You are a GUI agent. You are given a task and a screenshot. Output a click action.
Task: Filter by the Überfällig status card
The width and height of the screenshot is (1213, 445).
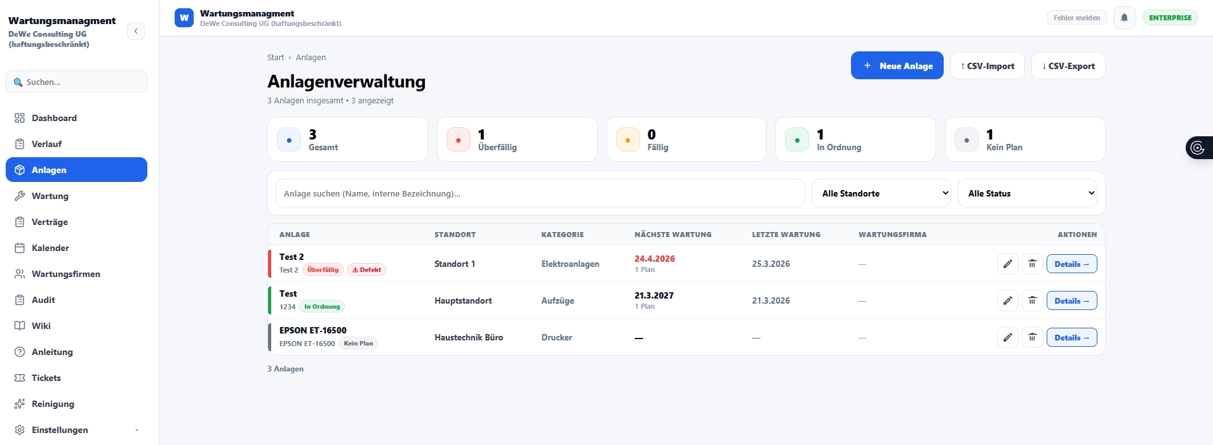pyautogui.click(x=517, y=139)
